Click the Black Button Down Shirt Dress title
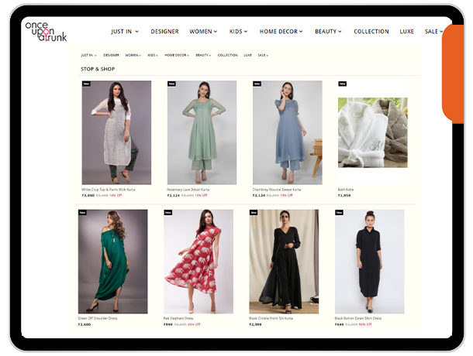This screenshot has height=356, width=473. click(358, 318)
